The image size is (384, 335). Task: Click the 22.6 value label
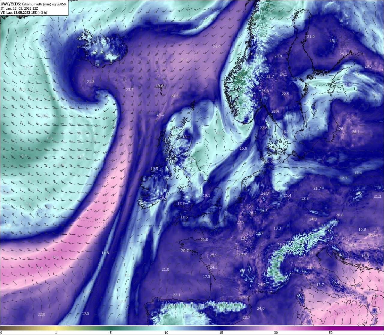click(264, 128)
